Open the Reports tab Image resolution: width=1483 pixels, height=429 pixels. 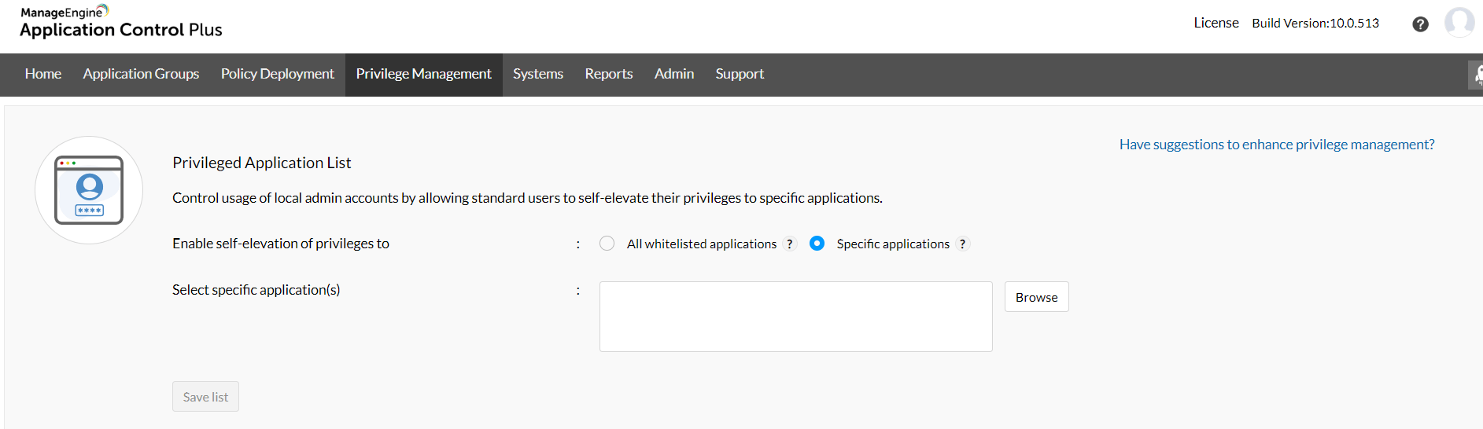609,74
